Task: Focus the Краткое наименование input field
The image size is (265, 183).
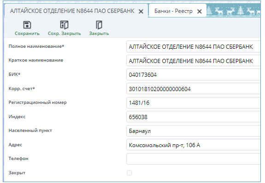Action: pyautogui.click(x=194, y=61)
